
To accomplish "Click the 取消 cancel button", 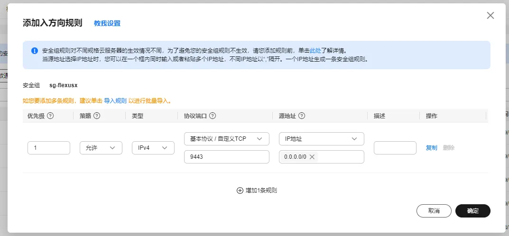I will pos(434,211).
